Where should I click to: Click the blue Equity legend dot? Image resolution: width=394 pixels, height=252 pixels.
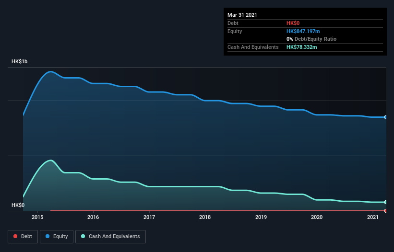(48, 236)
